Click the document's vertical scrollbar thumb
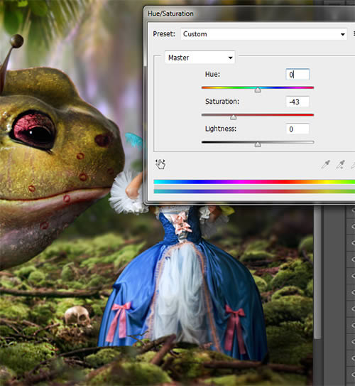This screenshot has width=355, height=386. pyautogui.click(x=317, y=272)
